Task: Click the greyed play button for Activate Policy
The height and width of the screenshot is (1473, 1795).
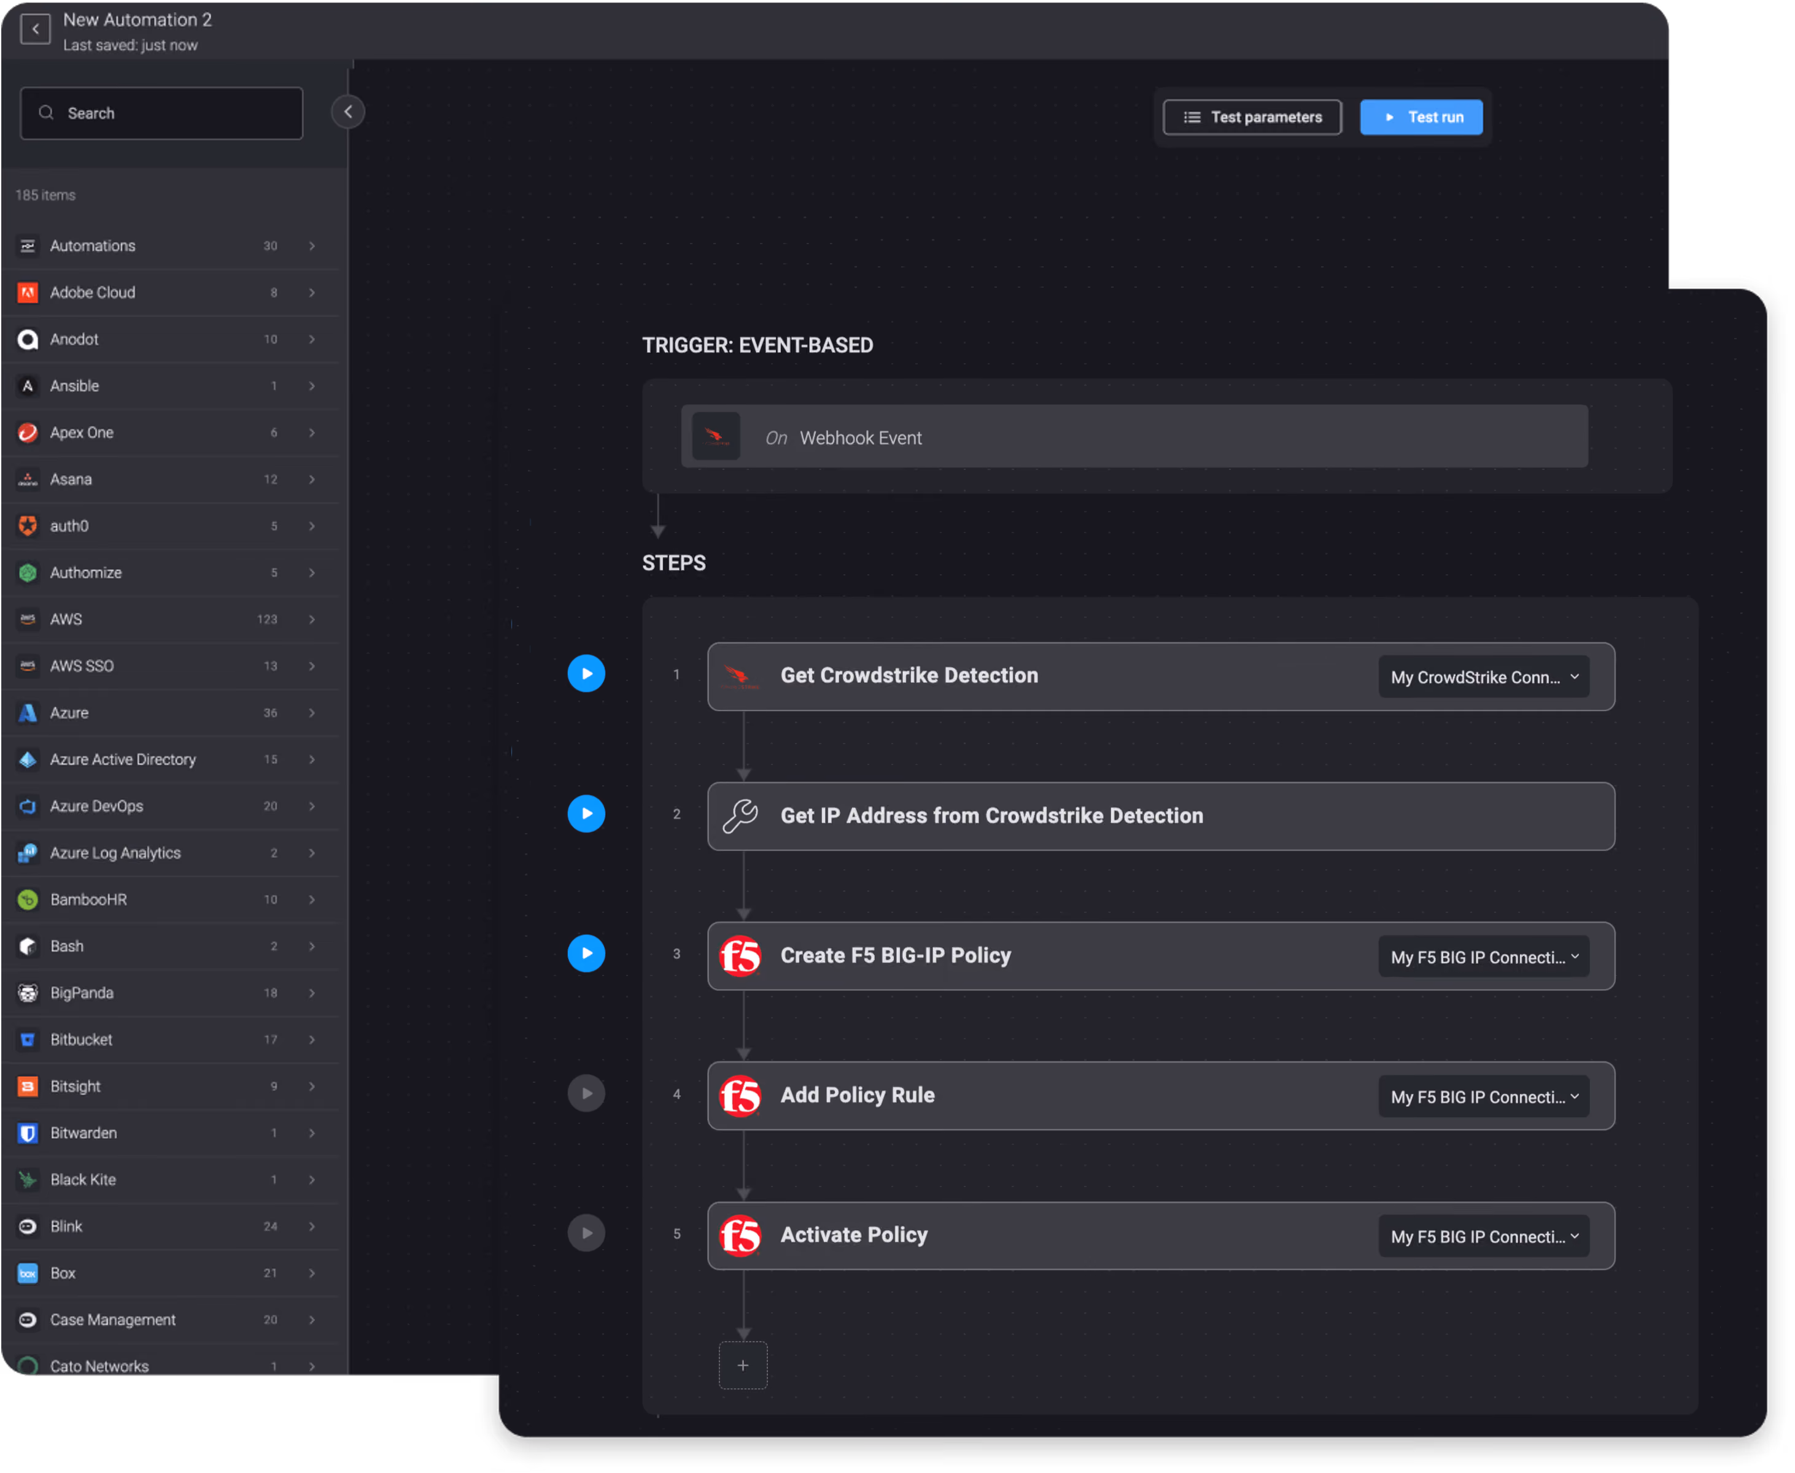Action: pyautogui.click(x=587, y=1234)
